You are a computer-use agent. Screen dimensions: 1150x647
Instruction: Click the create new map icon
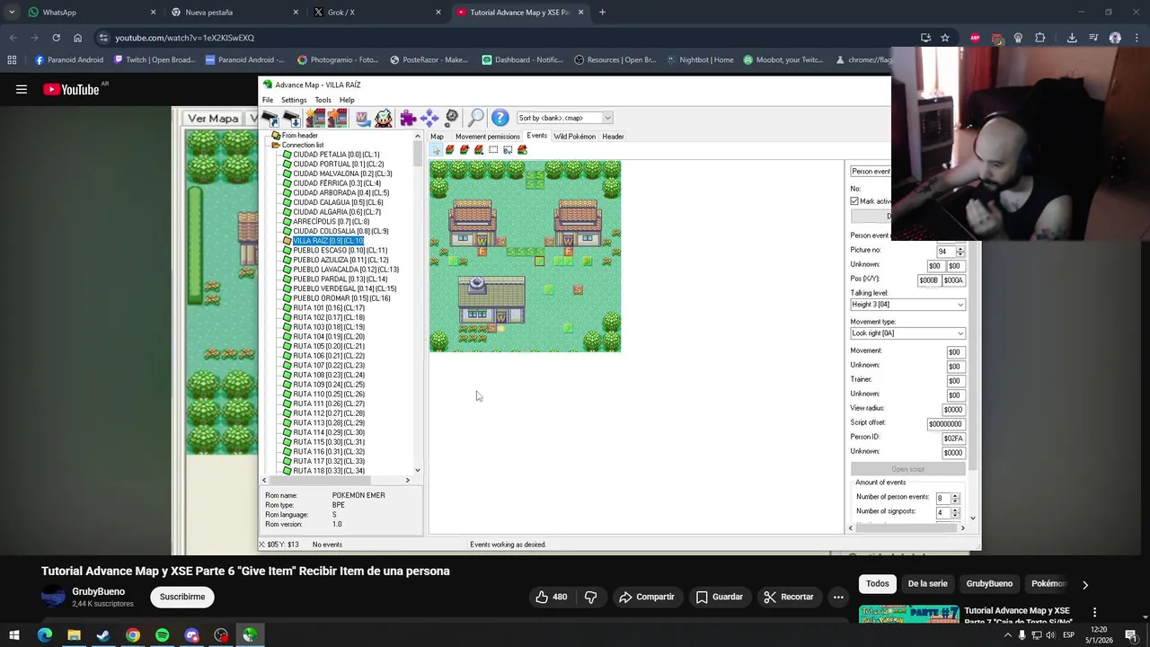tap(315, 118)
